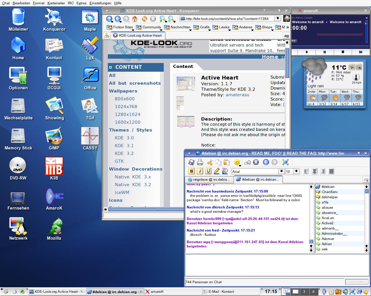Open the Chat menu
This screenshot has height=296, width=371.
pos(6,3)
